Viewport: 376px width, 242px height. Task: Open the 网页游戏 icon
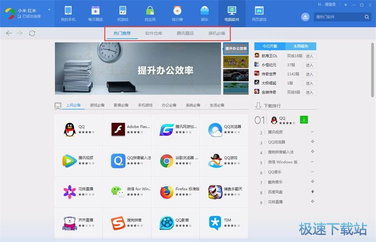(259, 11)
